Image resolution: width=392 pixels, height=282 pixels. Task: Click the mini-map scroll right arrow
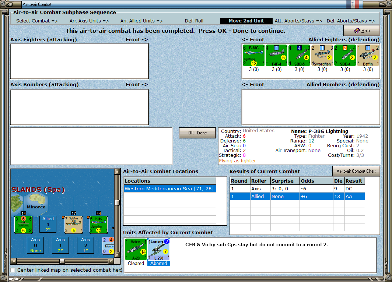point(111,261)
